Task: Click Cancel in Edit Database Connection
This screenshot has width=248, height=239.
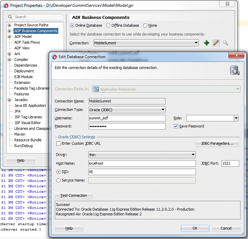Action: pos(226,228)
